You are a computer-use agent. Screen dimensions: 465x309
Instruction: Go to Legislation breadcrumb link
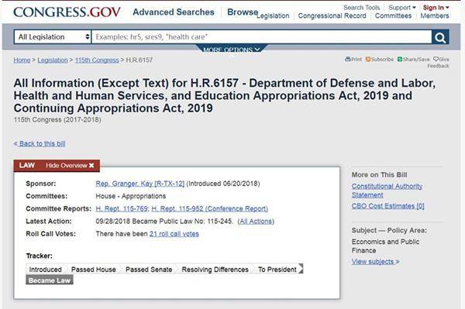click(x=53, y=60)
